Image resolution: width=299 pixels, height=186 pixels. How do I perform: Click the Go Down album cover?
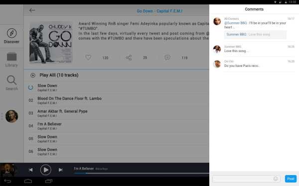tap(51, 43)
